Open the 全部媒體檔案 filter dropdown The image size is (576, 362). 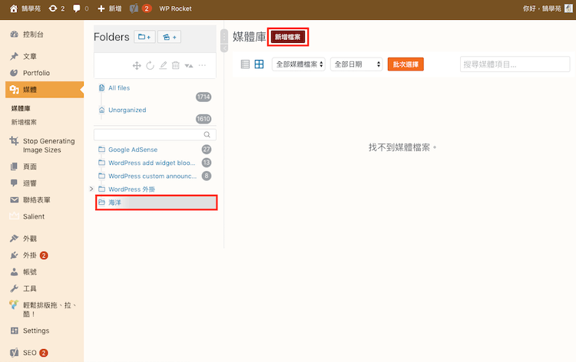click(299, 64)
